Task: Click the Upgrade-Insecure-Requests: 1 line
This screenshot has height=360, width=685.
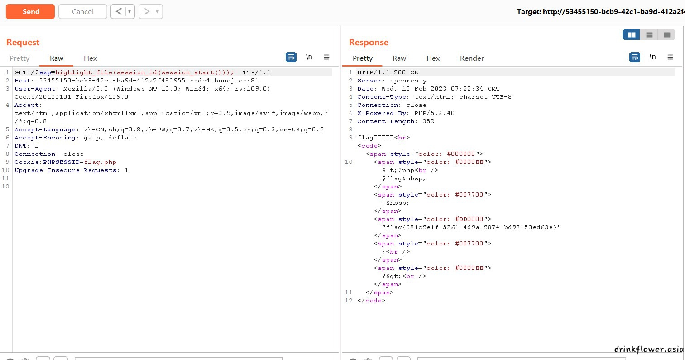Action: 71,170
